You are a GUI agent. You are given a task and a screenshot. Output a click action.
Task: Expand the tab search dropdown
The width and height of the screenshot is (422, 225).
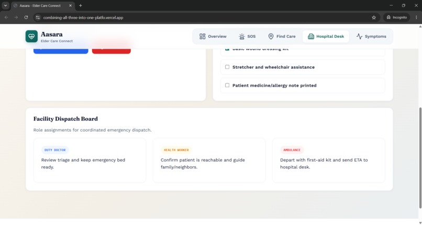coord(5,5)
